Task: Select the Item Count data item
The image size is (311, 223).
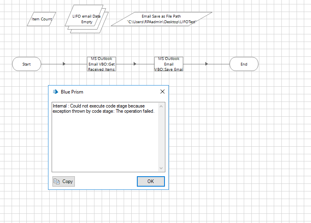Action: tap(42, 19)
